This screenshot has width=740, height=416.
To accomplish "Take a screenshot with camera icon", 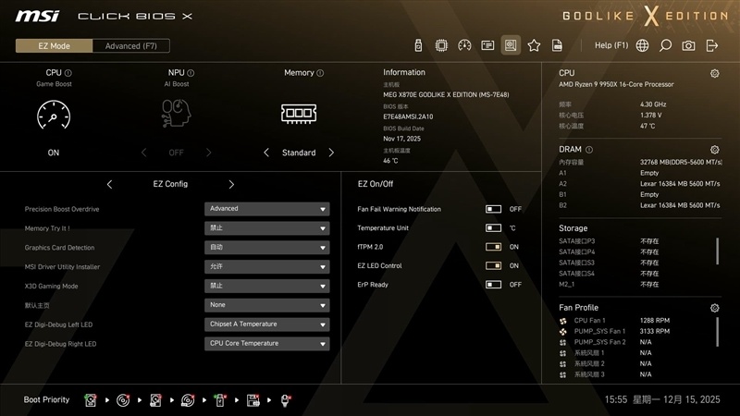I will click(688, 45).
